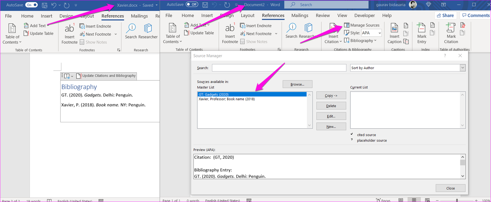Click the Bibliography heading in document
The width and height of the screenshot is (491, 202).
click(x=79, y=87)
